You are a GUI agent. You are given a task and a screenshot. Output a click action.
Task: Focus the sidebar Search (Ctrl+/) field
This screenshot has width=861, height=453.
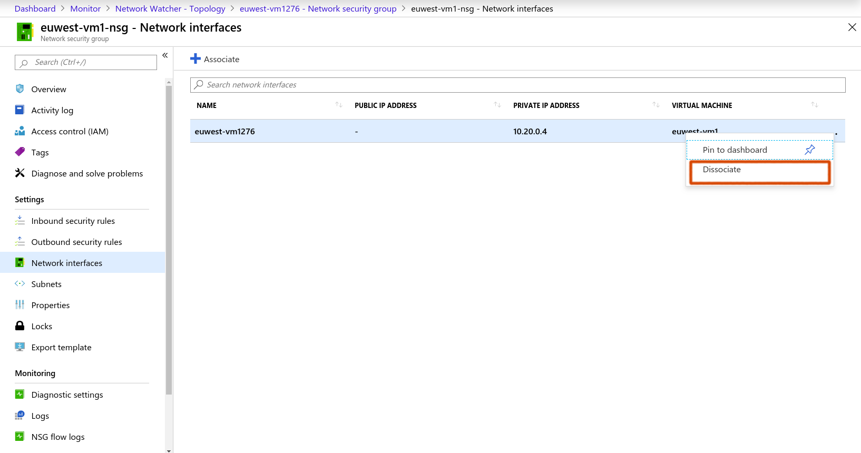click(x=86, y=62)
